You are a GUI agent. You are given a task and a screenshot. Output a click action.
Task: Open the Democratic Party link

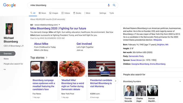pyautogui.click(x=136, y=56)
